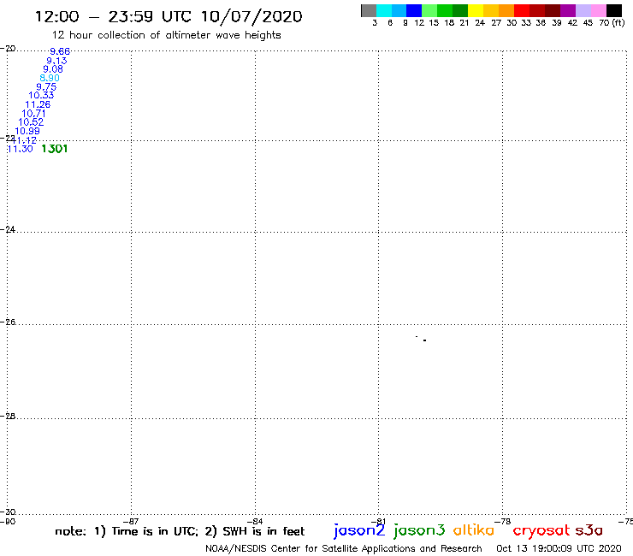Click the NOAA/NESDIS Center credit line
Image resolution: width=633 pixels, height=556 pixels.
tap(344, 548)
